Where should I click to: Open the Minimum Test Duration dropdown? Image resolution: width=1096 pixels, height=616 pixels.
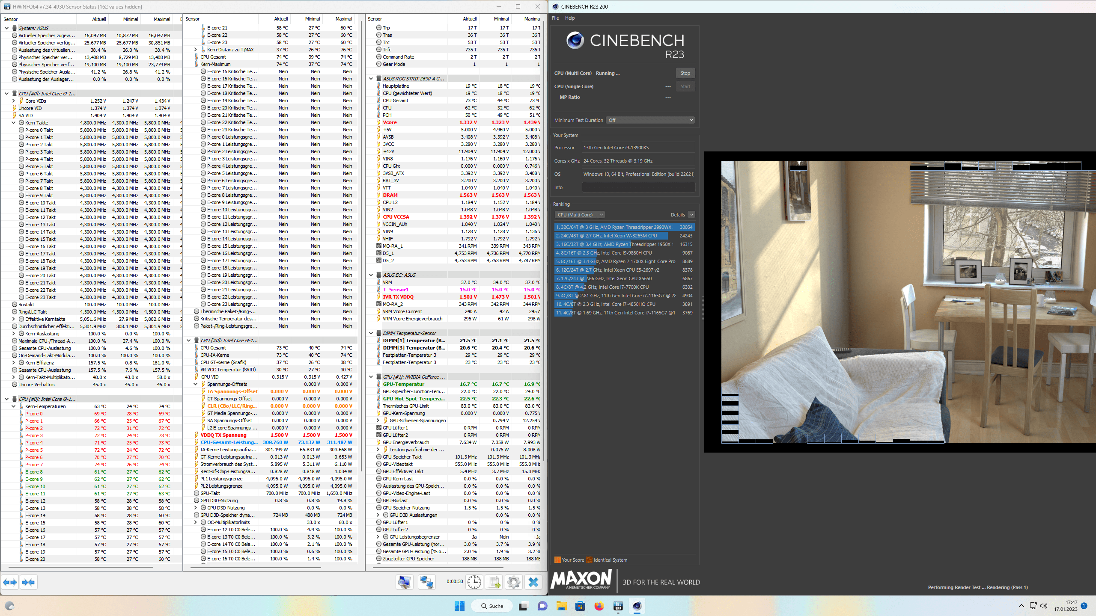650,120
